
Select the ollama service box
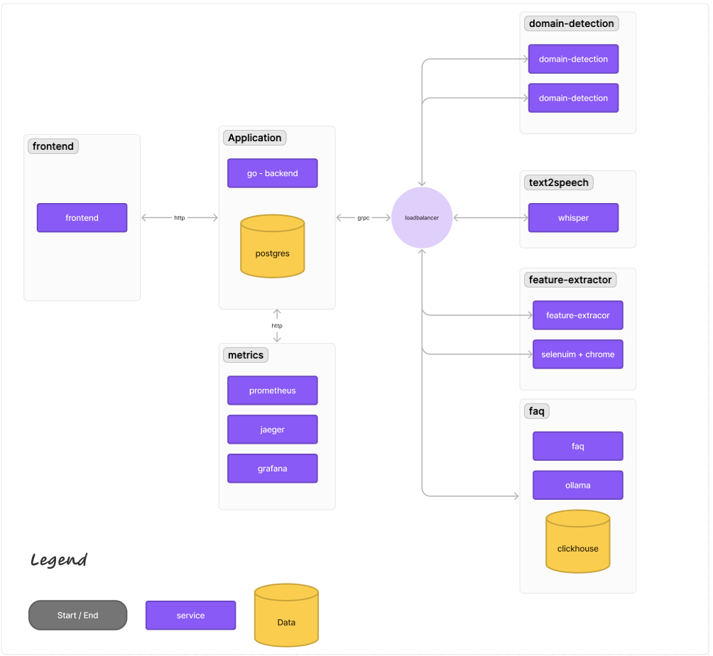tap(578, 486)
